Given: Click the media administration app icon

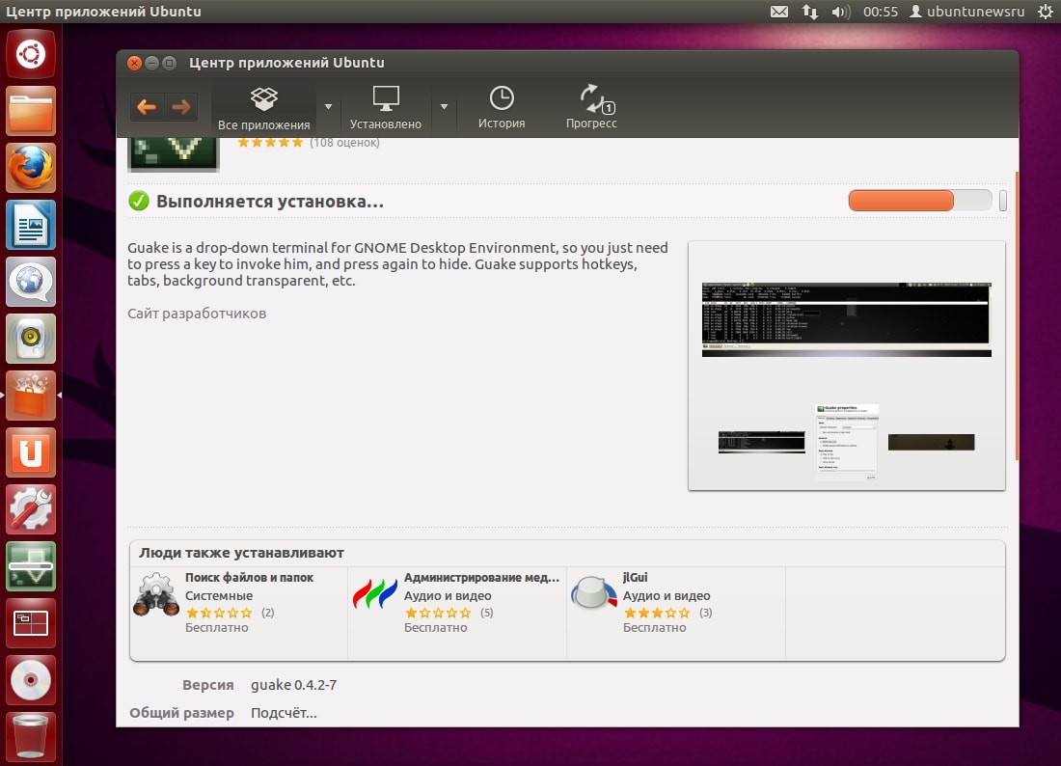Looking at the screenshot, I should (x=375, y=593).
